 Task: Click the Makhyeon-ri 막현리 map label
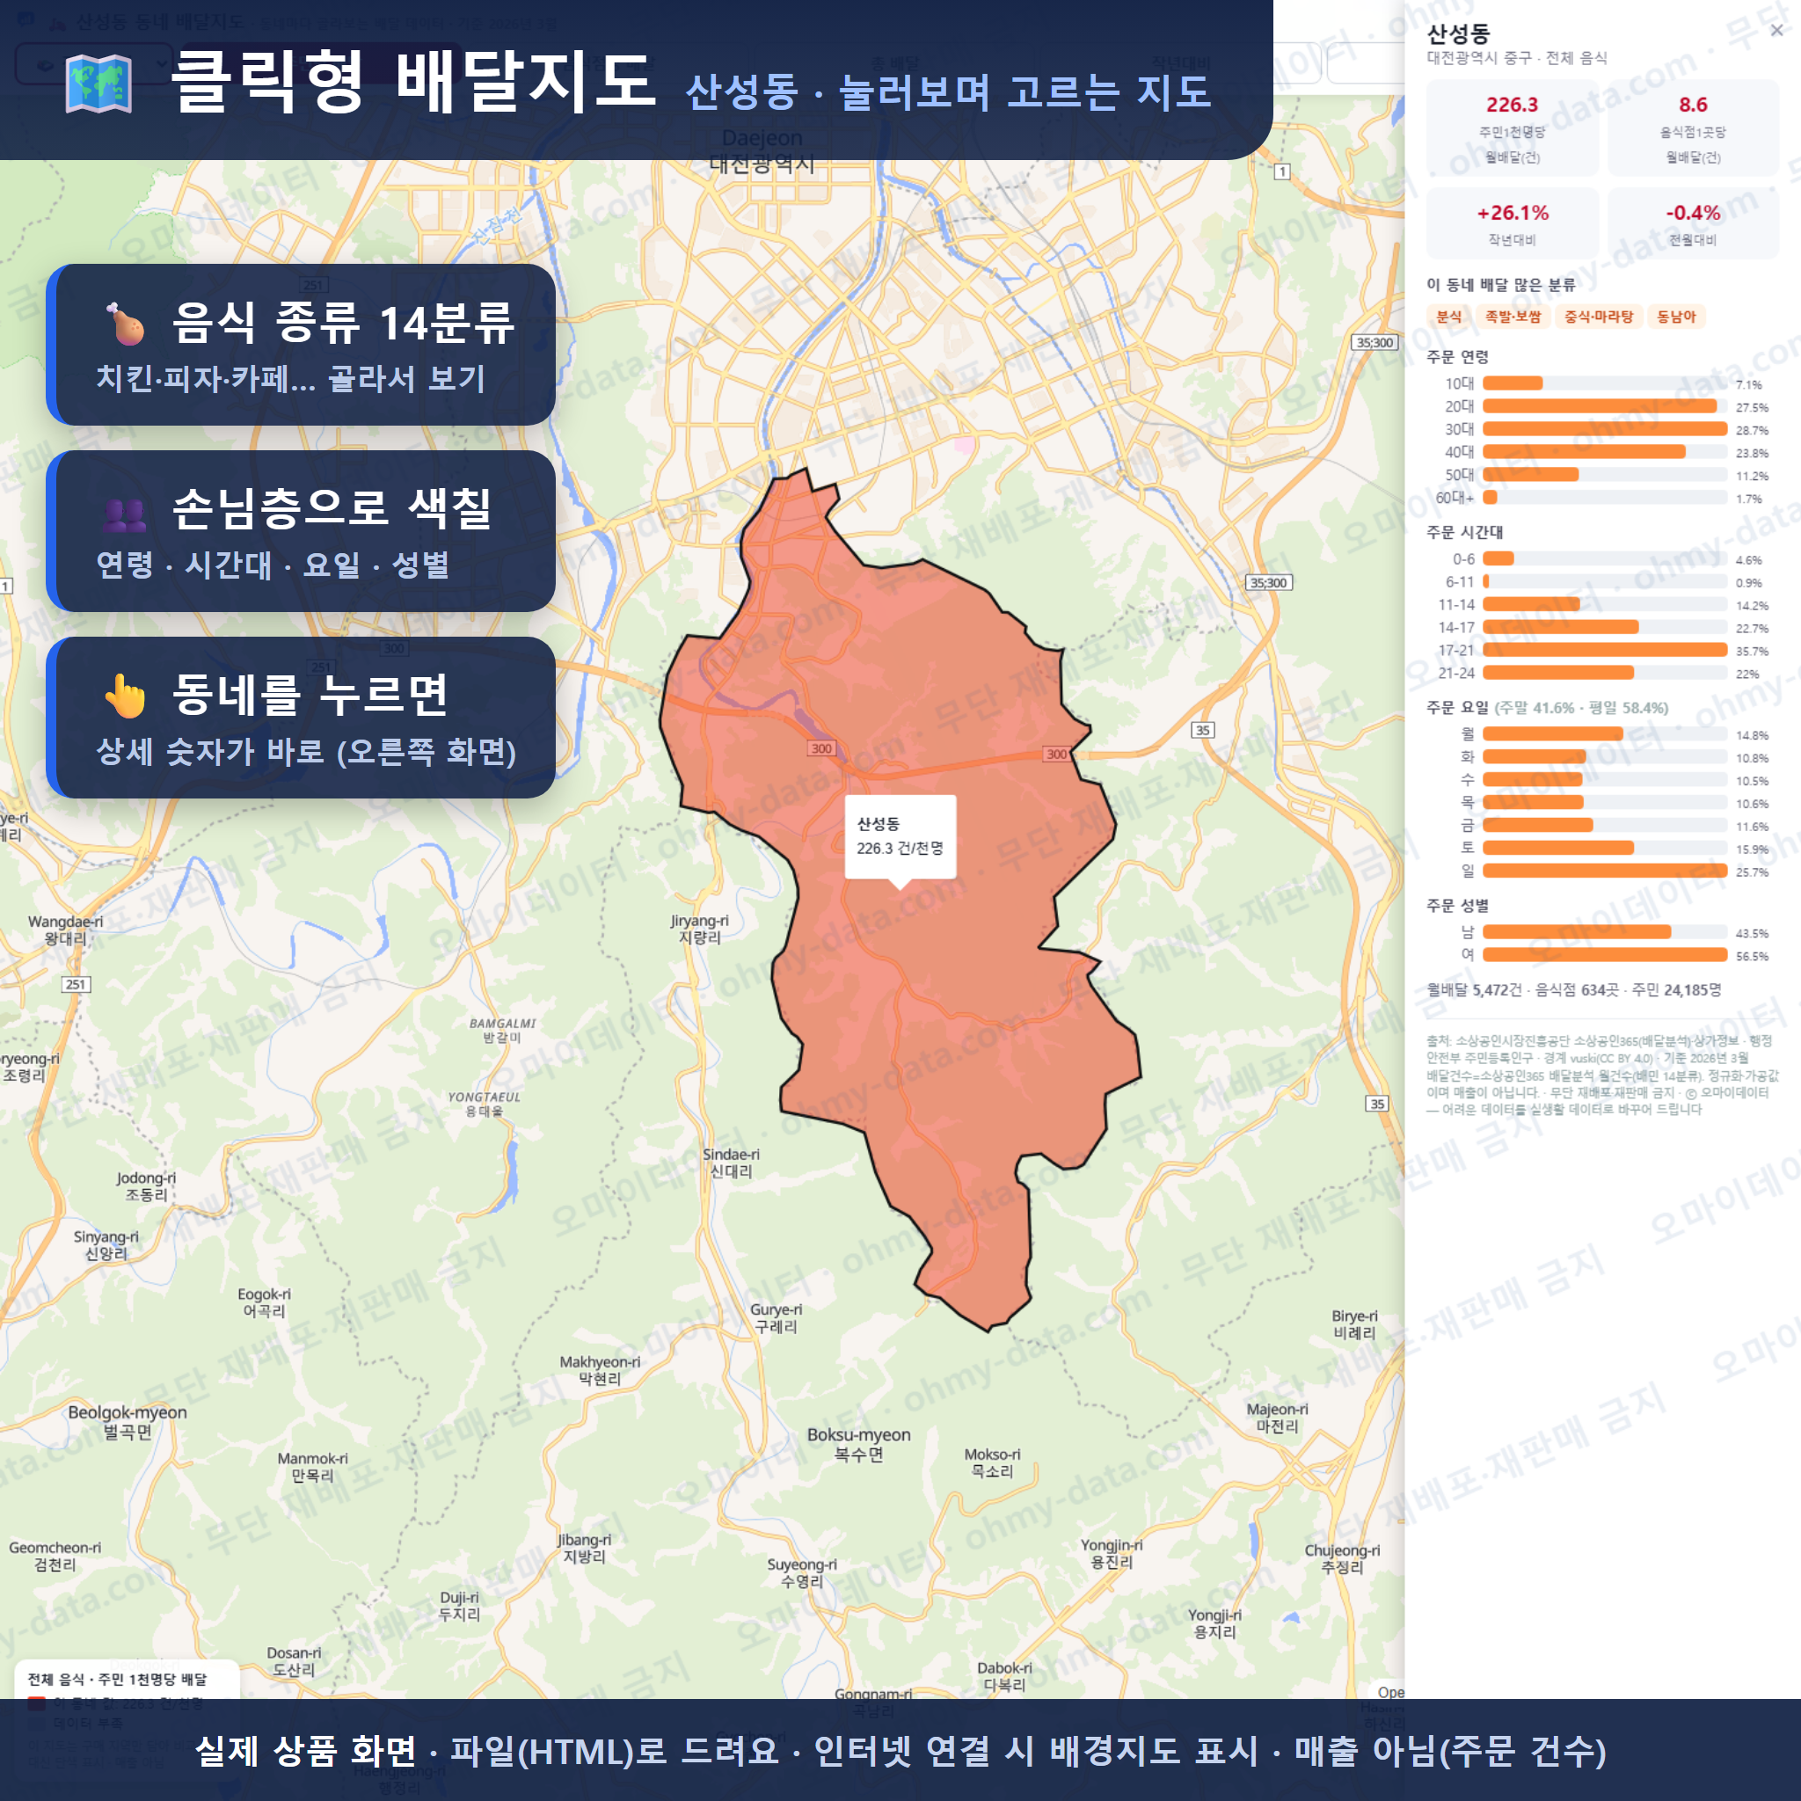tap(600, 1370)
